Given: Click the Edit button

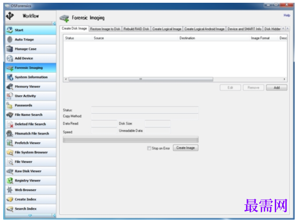Looking at the screenshot, I should [x=230, y=87].
